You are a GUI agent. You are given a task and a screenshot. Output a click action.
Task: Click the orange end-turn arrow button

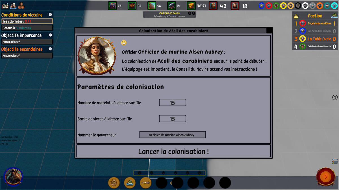[325, 176]
